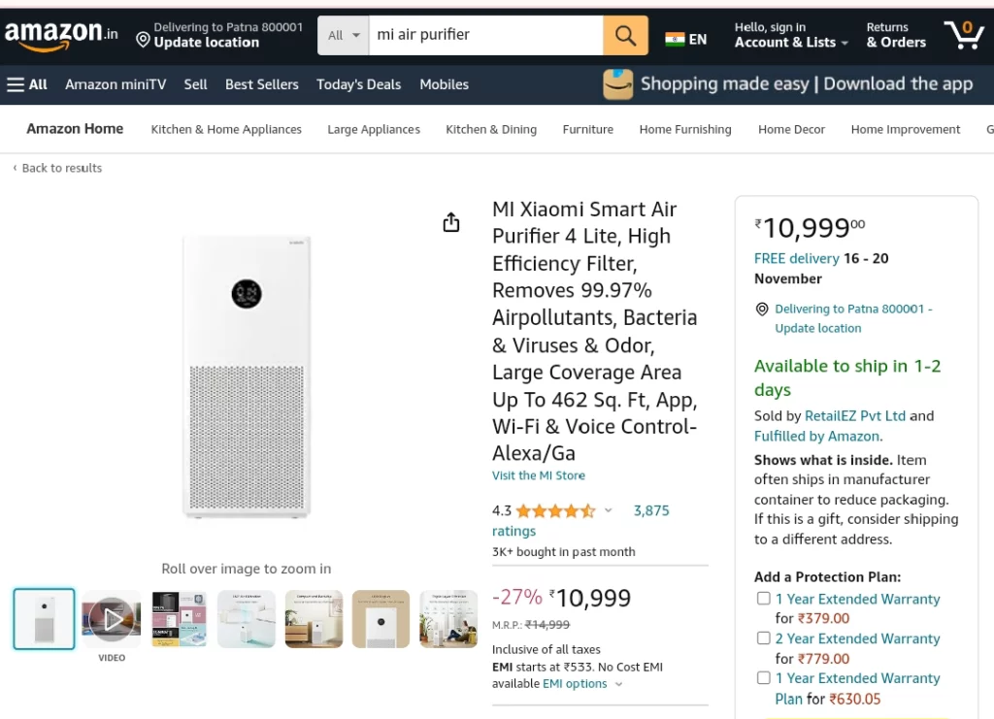Open the All search category dropdown
The height and width of the screenshot is (719, 994).
coord(344,36)
